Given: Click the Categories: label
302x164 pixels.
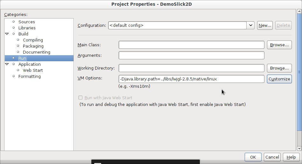Looking at the screenshot, I should coord(16,14).
